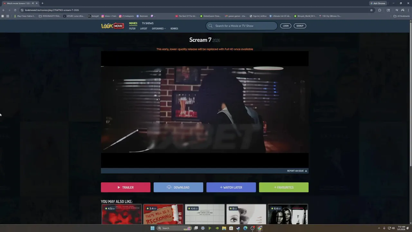Select the TV SHOWS menu item
The height and width of the screenshot is (232, 412).
pos(148,23)
